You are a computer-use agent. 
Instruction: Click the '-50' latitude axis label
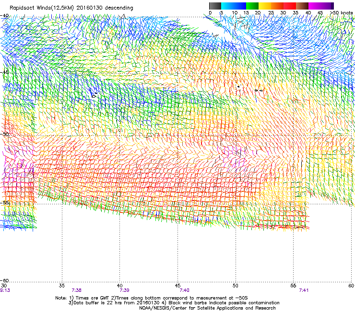click(4, 134)
